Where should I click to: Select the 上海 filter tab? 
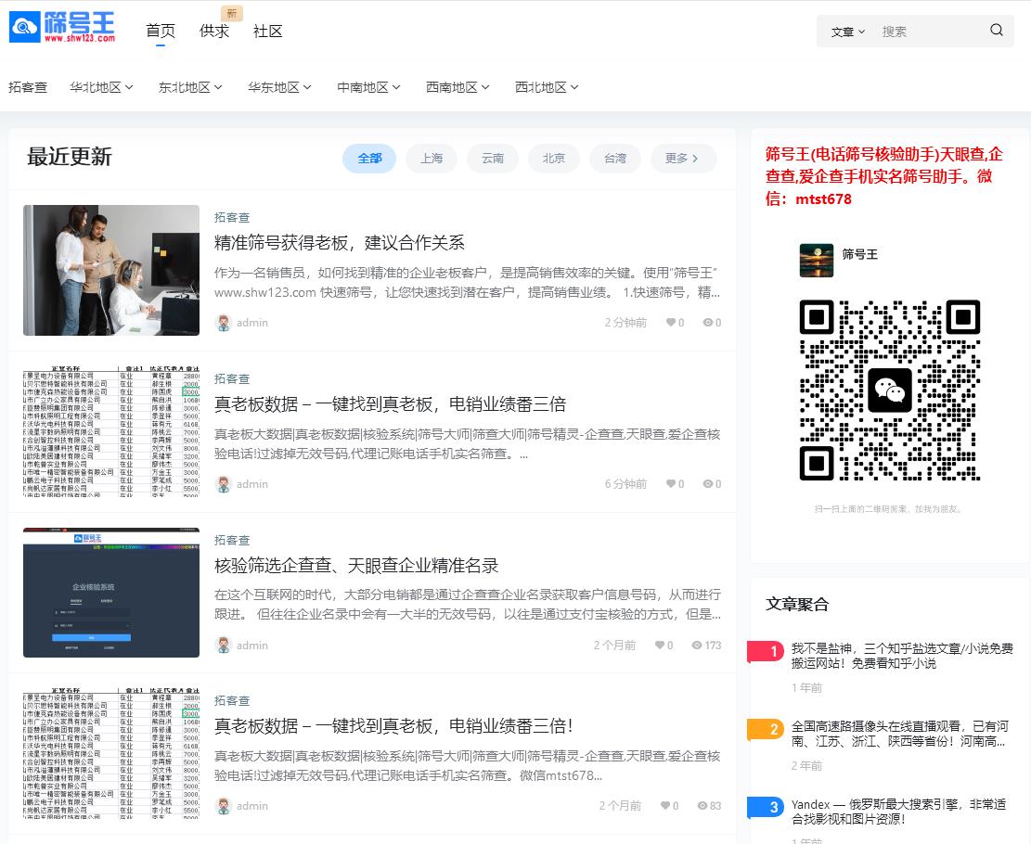pyautogui.click(x=432, y=159)
